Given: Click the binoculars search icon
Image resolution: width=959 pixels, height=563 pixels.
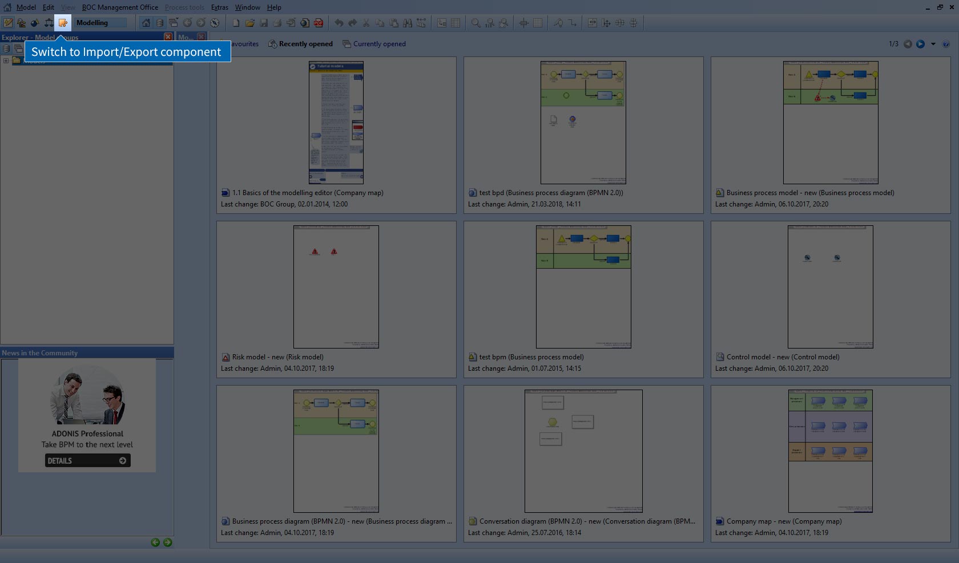Looking at the screenshot, I should pyautogui.click(x=407, y=23).
